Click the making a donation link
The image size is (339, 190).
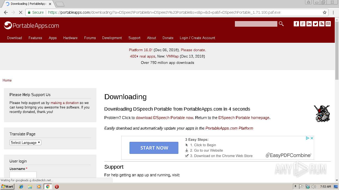[65, 103]
